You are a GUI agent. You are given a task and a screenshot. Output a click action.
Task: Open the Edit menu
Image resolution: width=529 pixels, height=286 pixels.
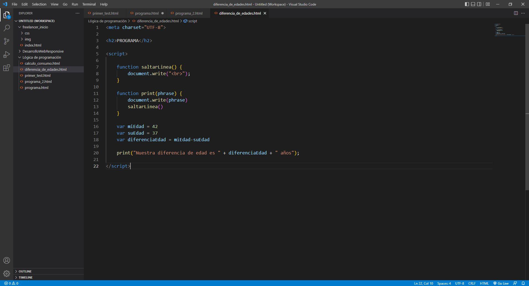pos(25,4)
